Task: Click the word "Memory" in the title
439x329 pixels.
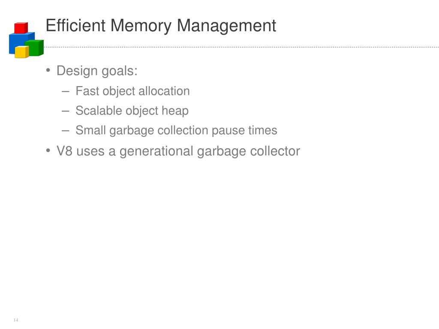Action: click(x=141, y=26)
